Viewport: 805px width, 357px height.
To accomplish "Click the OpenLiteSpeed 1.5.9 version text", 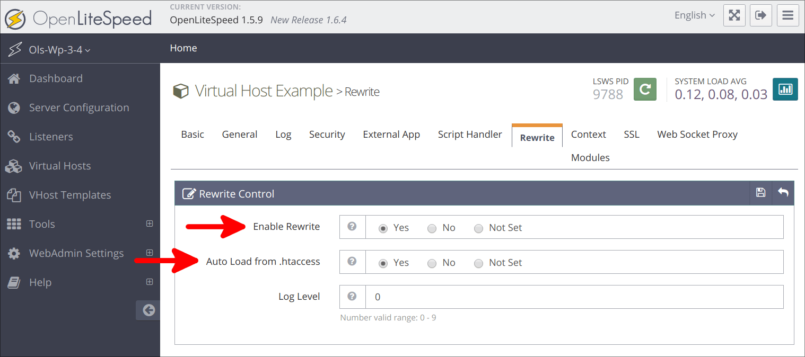I will (x=216, y=20).
